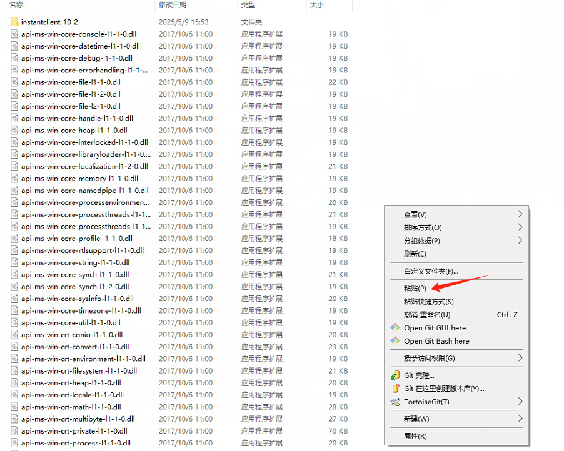564x451 pixels.
Task: Sort by the 名称 column header
Action: [16, 5]
